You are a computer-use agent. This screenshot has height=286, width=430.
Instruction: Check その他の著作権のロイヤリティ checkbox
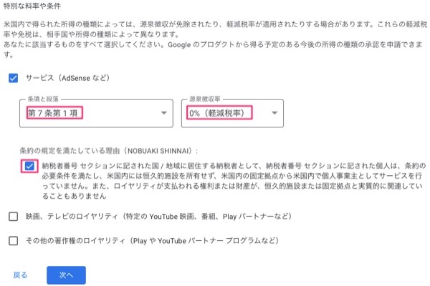pyautogui.click(x=13, y=241)
